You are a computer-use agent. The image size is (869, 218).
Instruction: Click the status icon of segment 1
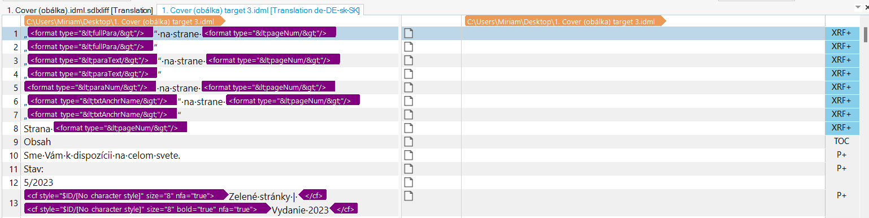tap(408, 33)
